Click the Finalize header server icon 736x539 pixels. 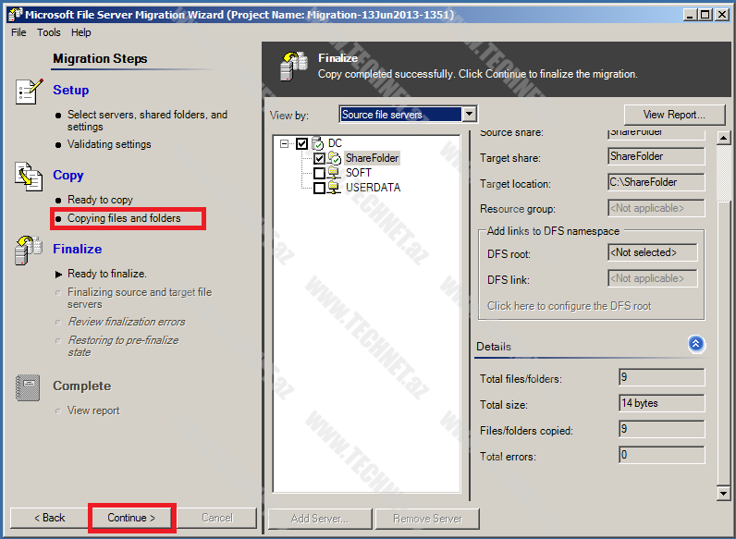click(x=295, y=66)
